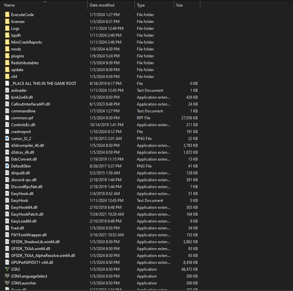
Task: Click the crashreport file icon
Action: pyautogui.click(x=7, y=132)
